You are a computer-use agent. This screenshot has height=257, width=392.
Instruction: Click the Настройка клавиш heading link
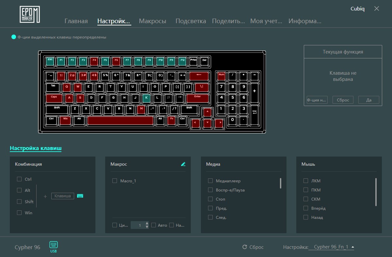[36, 148]
